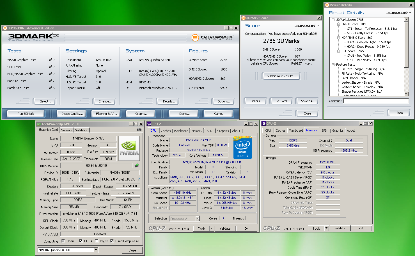
Task: Toggle the DirectCompute 4.0 checkbox
Action: (x=112, y=241)
